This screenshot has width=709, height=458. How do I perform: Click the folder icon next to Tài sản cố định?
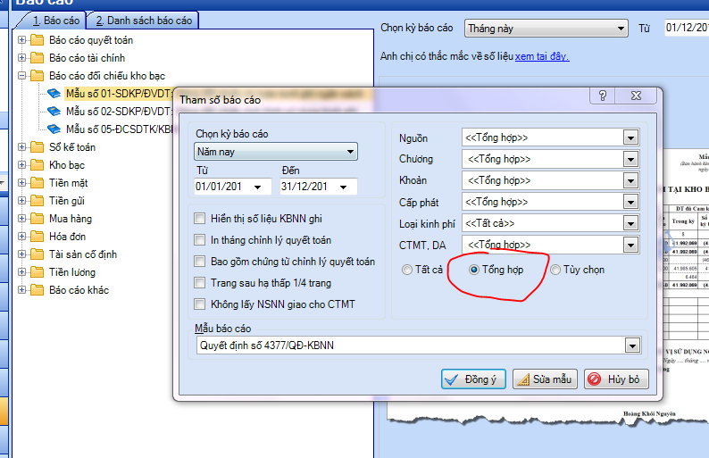[x=37, y=254]
